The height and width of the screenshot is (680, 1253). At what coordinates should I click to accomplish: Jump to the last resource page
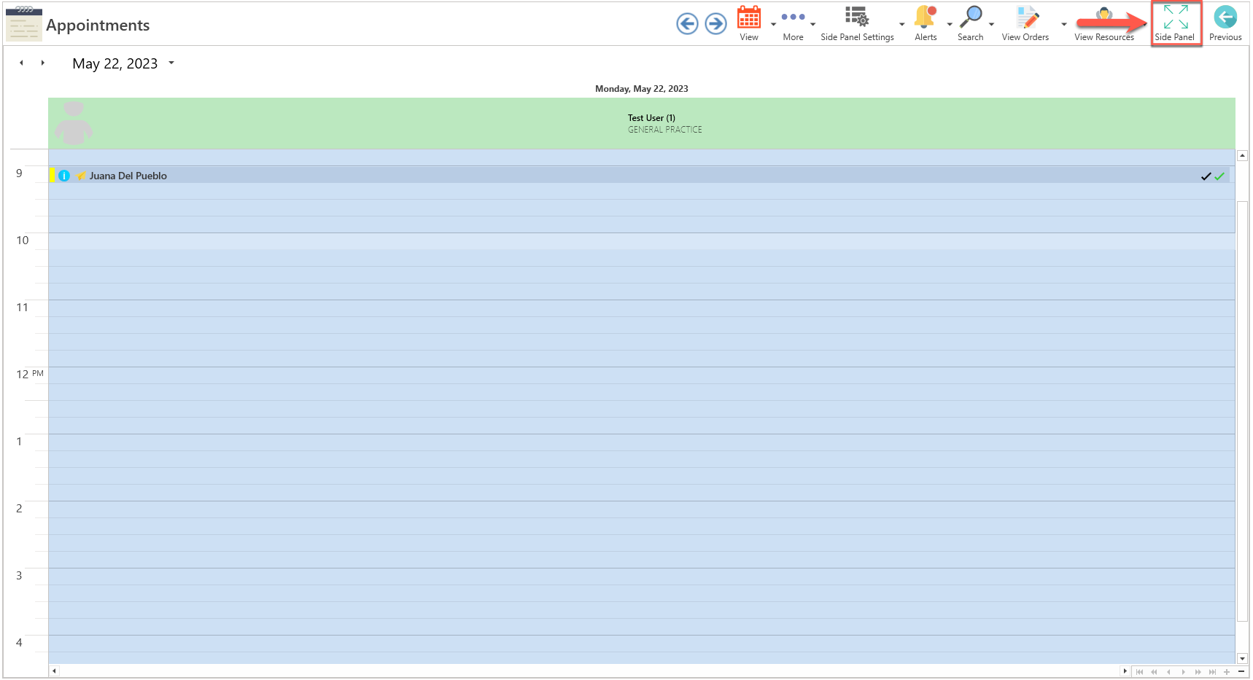tap(1212, 672)
